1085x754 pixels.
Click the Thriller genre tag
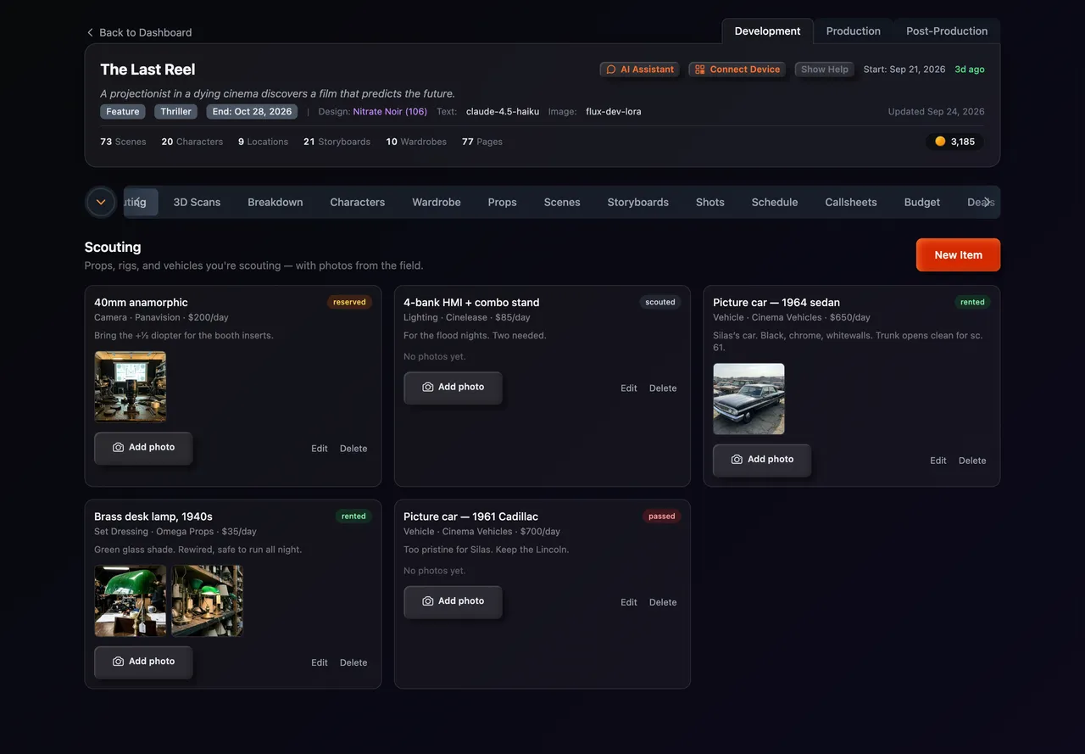175,112
